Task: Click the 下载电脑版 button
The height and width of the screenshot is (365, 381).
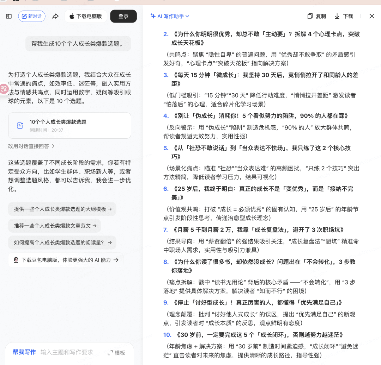Action: [x=86, y=16]
